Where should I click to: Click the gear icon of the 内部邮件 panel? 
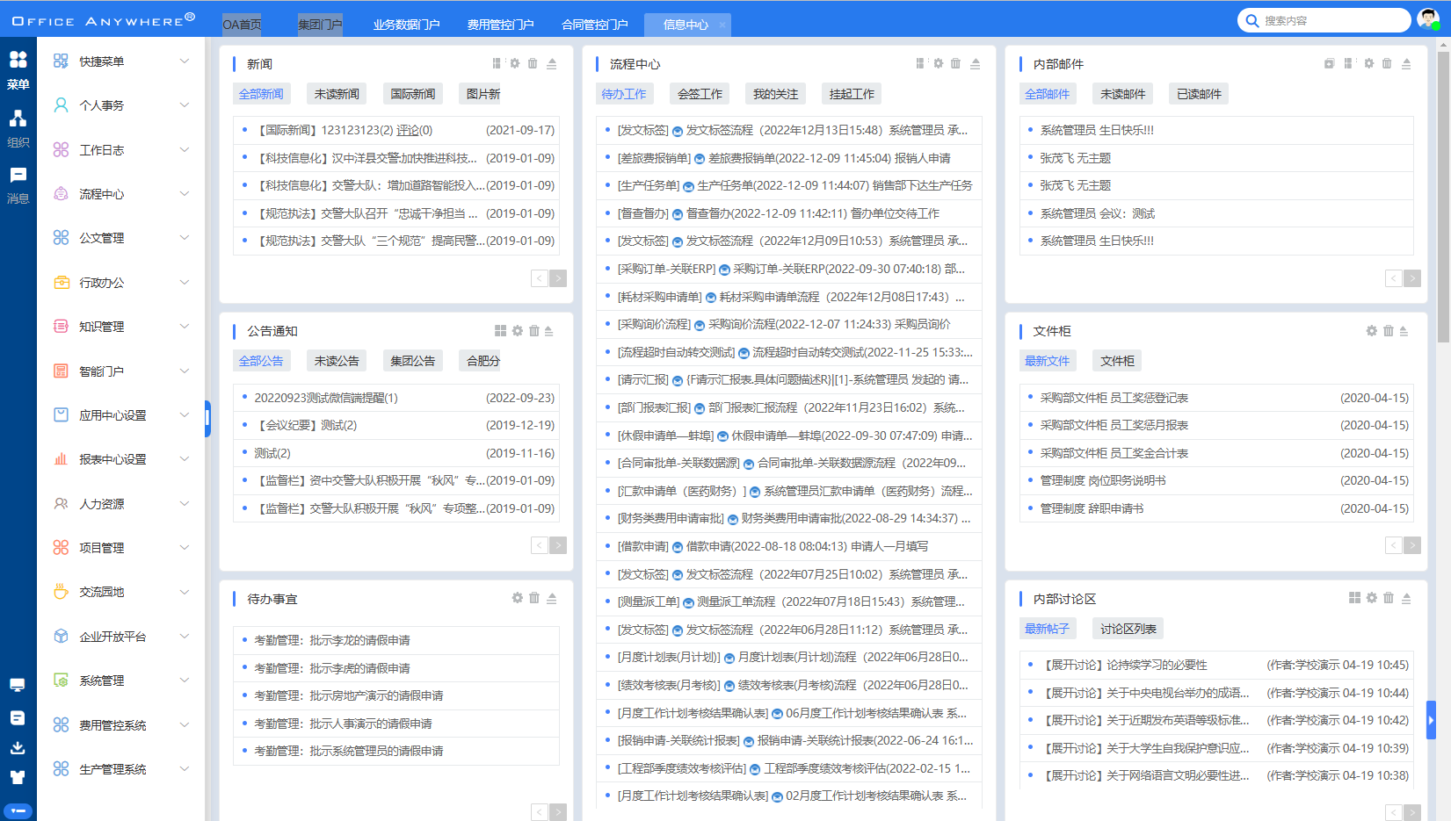(1369, 63)
